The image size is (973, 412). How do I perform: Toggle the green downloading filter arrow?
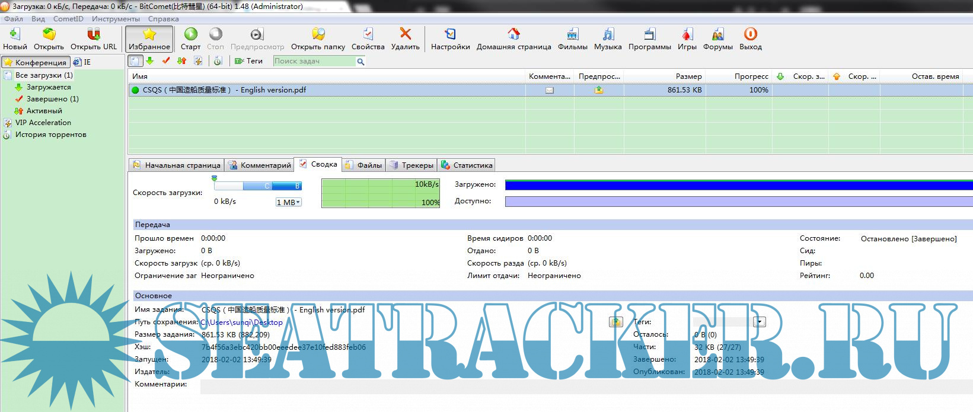click(150, 61)
